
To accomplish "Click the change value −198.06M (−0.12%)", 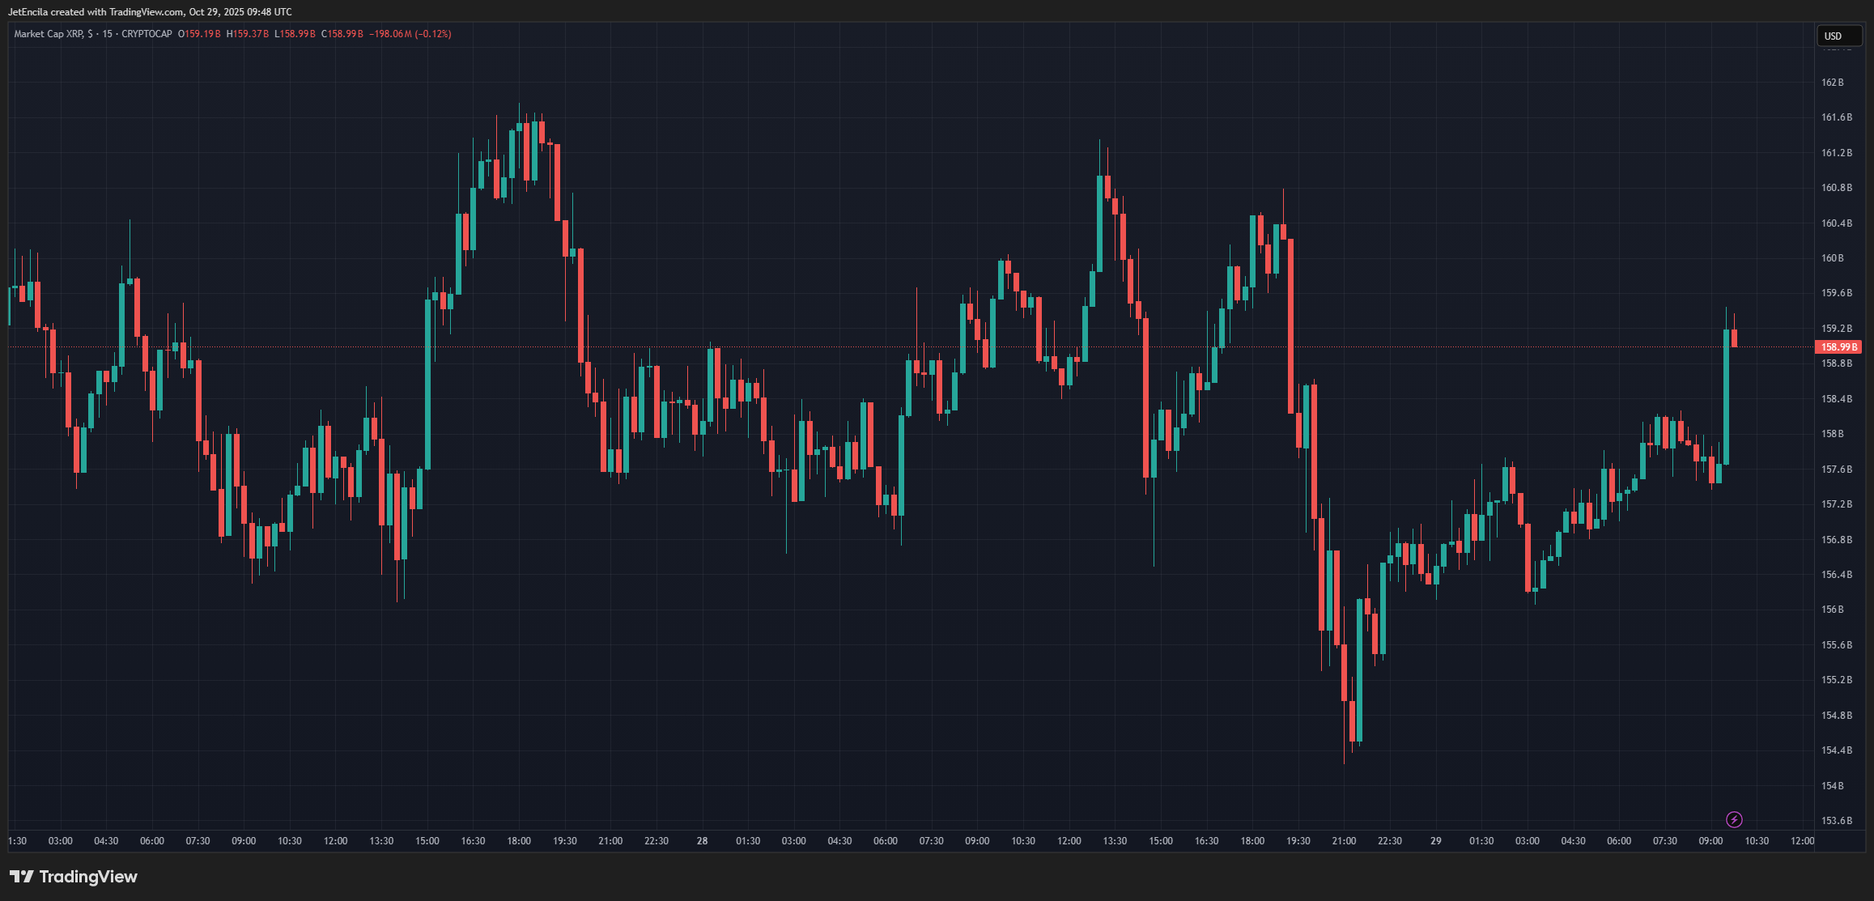I will pos(410,34).
